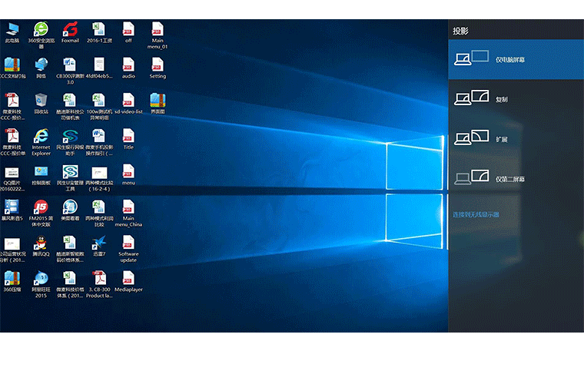Select 360安全浏览器 browser shortcut
584x384 pixels.
coord(41,35)
